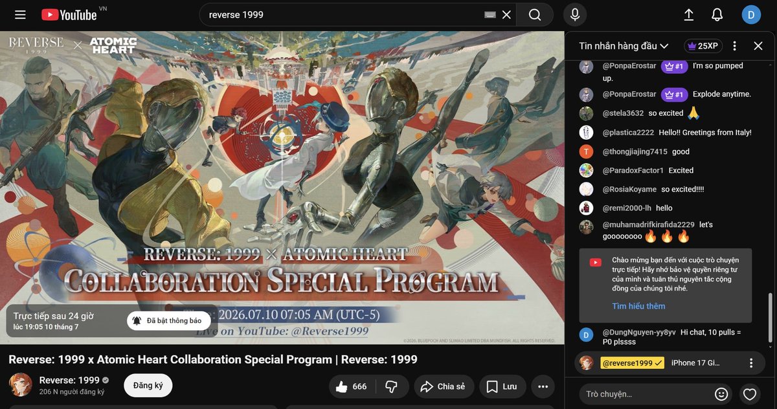Save video using Lưu button
This screenshot has width=777, height=409.
[x=502, y=386]
